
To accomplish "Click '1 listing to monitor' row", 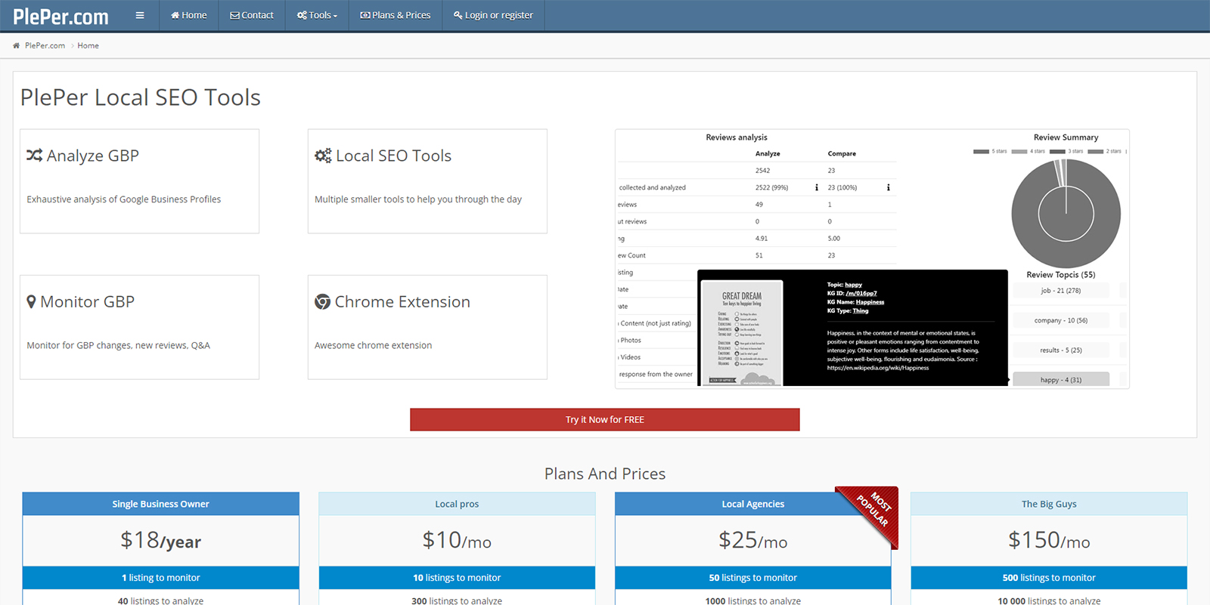I will (x=161, y=578).
